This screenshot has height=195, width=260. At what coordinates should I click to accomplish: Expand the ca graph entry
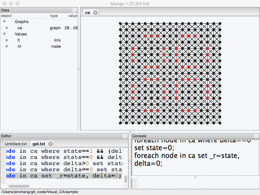click(7, 28)
